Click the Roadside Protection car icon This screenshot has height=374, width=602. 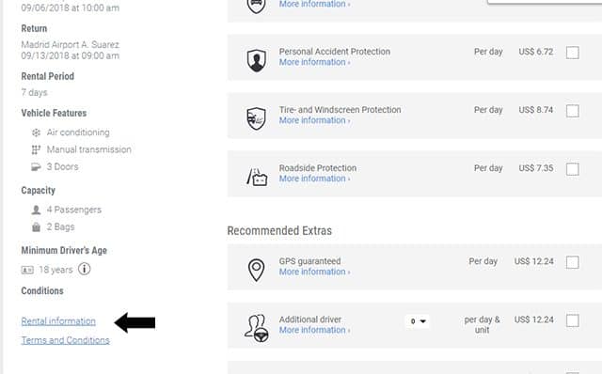coord(257,177)
